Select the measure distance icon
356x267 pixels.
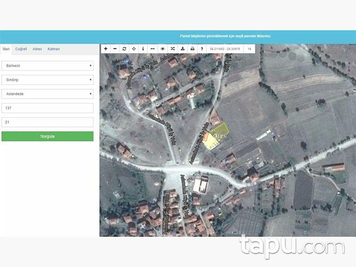[153, 49]
